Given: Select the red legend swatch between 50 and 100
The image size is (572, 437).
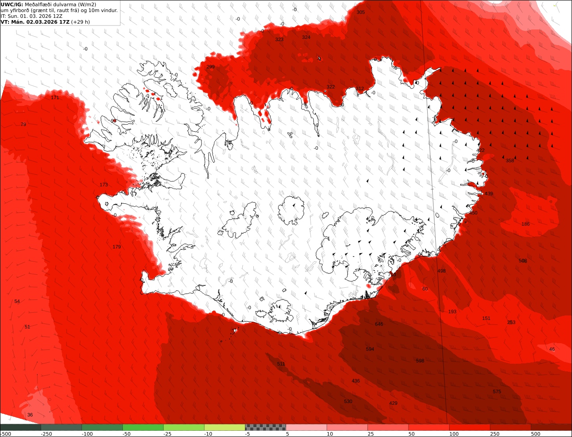Looking at the screenshot, I should 429,427.
